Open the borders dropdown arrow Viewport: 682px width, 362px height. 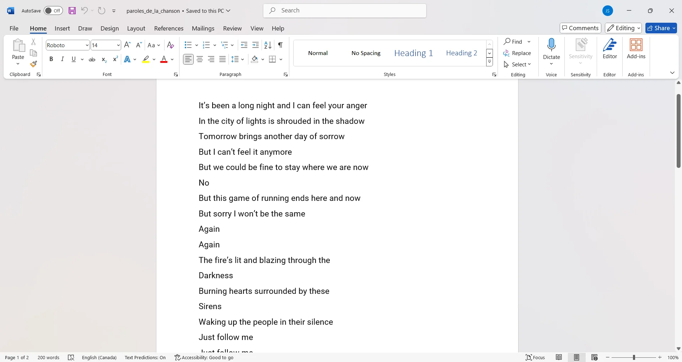(x=281, y=59)
